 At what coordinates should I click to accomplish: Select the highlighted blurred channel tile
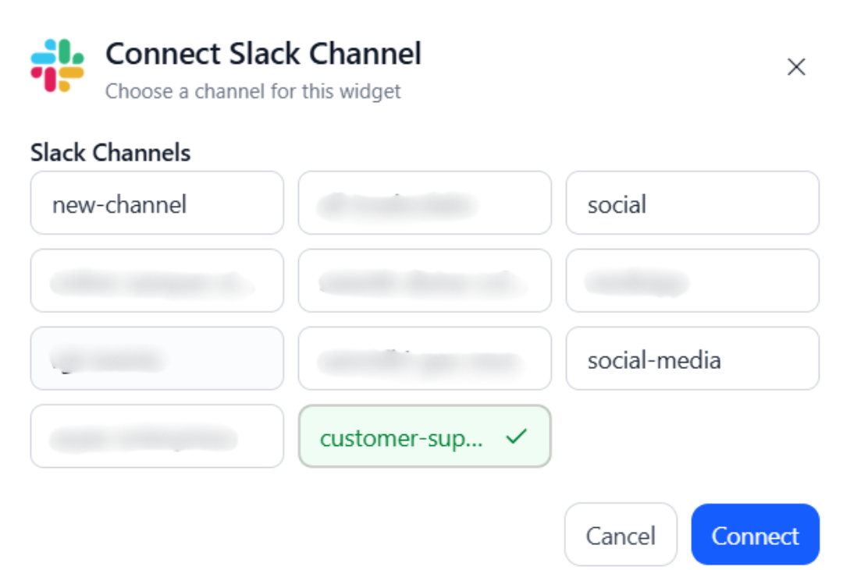[157, 359]
